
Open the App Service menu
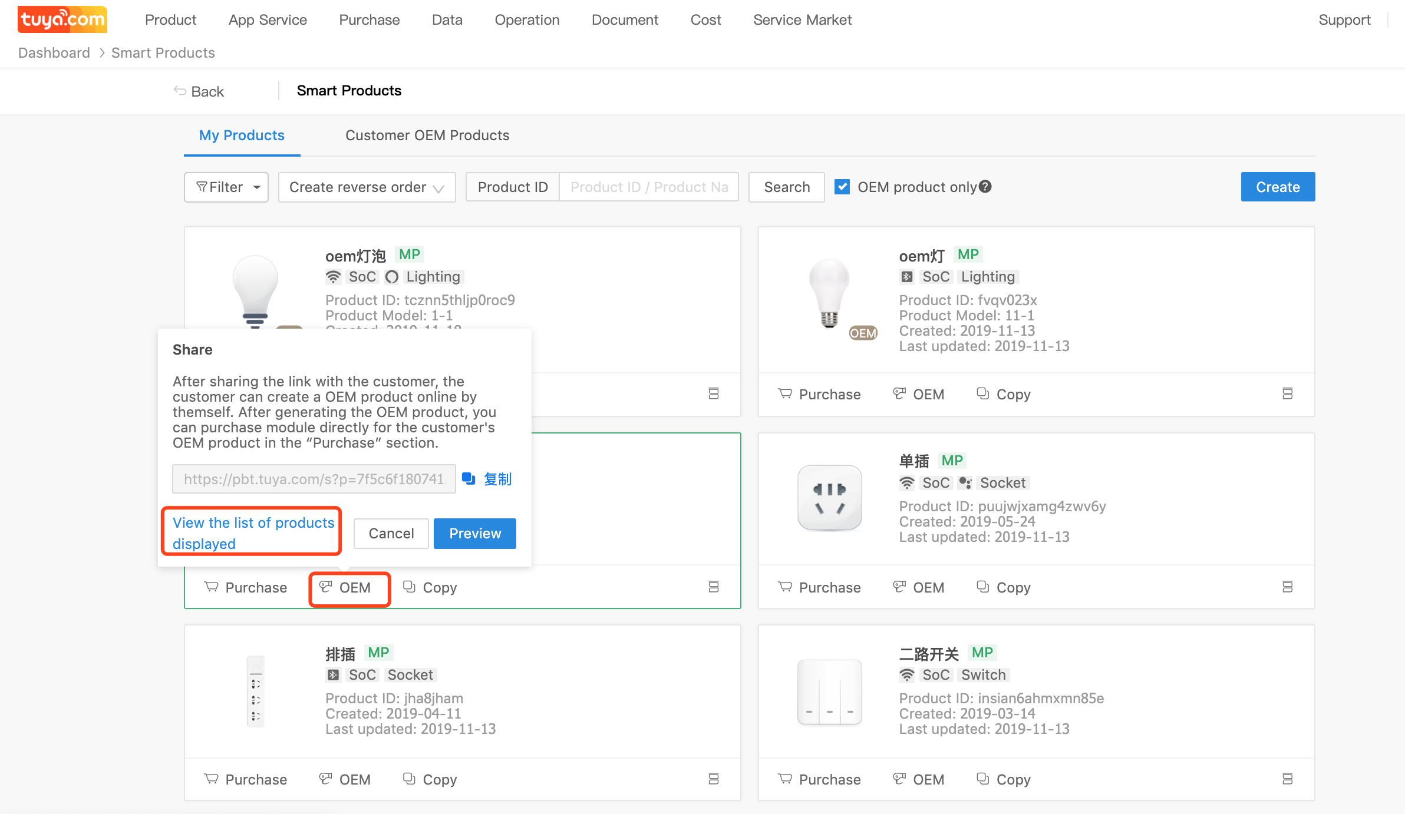(268, 20)
